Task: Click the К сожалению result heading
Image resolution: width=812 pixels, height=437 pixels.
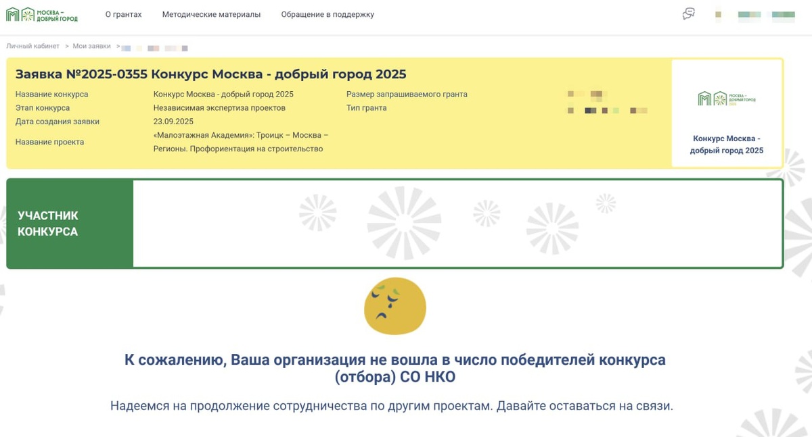Action: coord(395,368)
